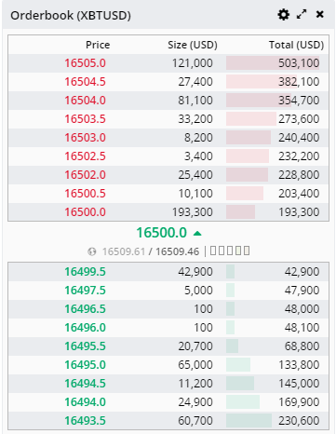Choose ask row with size 193,300
Viewport: 336px width, 434px height.
click(168, 212)
